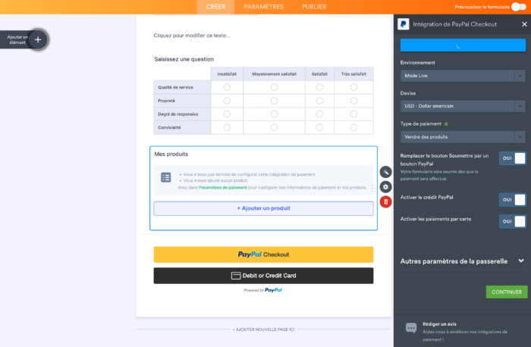
Task: Select Très satisfait for Propreté
Action: 353,101
